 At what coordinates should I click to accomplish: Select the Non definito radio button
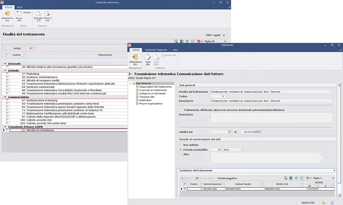180,145
